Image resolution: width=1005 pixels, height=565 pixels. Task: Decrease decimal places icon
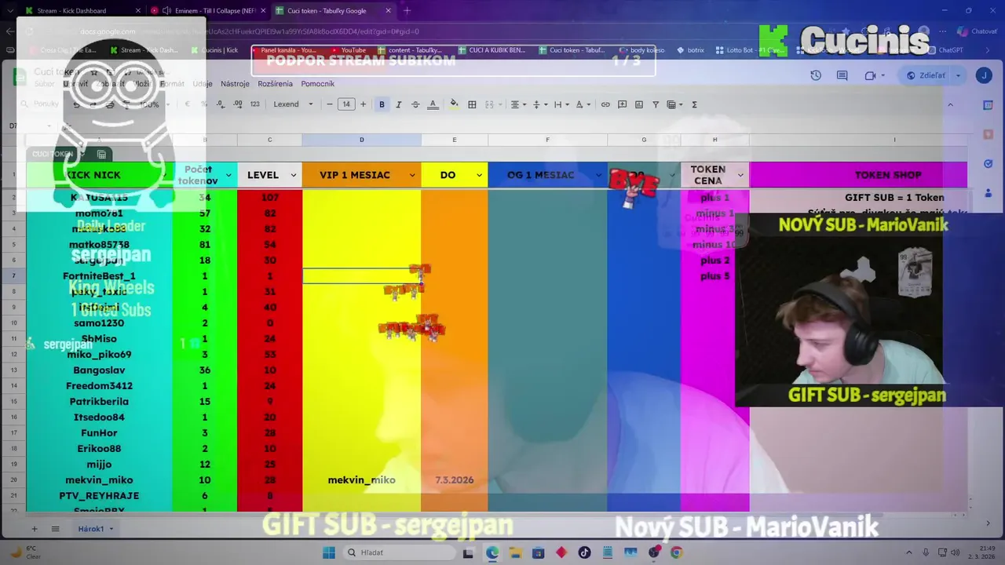pyautogui.click(x=220, y=104)
